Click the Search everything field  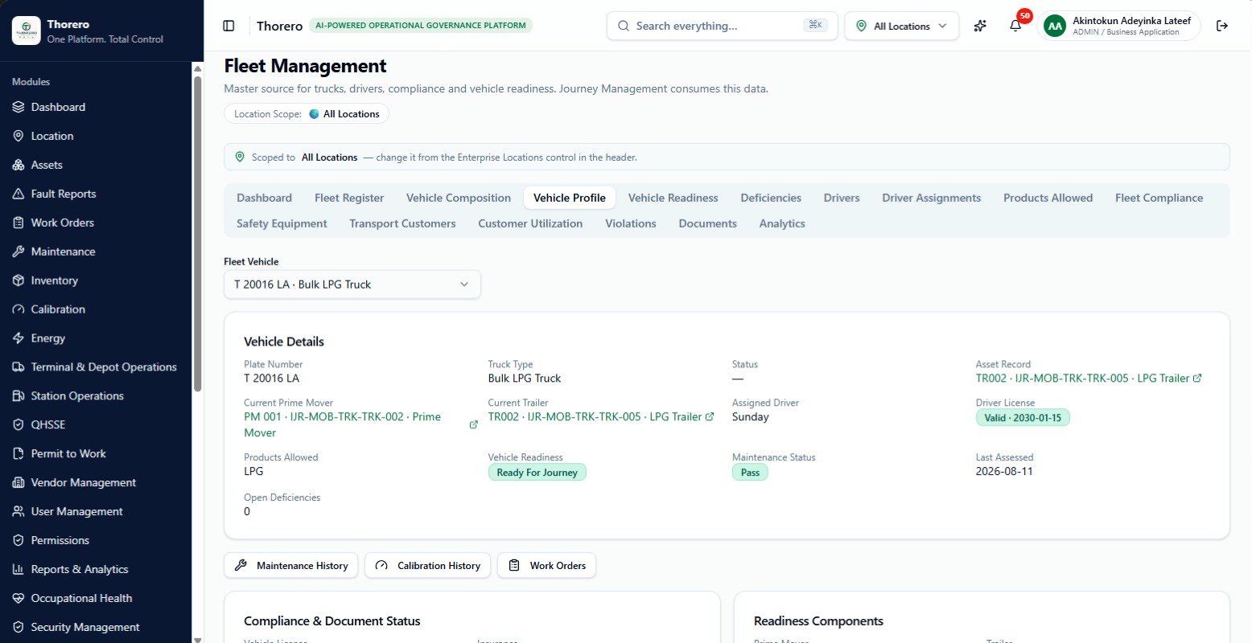click(x=722, y=26)
